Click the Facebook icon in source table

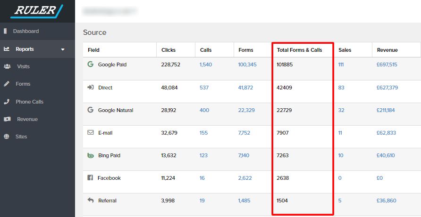click(91, 178)
